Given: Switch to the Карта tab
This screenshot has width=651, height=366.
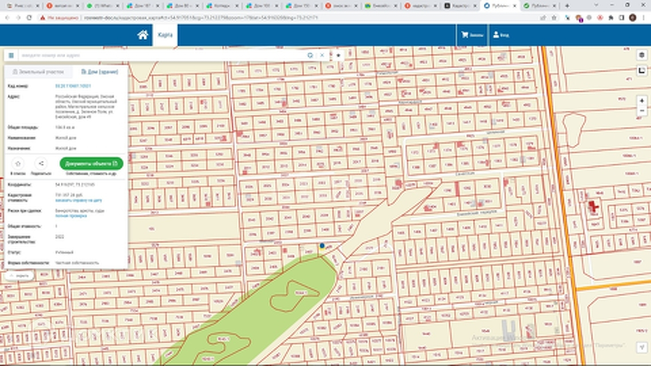Looking at the screenshot, I should (165, 35).
